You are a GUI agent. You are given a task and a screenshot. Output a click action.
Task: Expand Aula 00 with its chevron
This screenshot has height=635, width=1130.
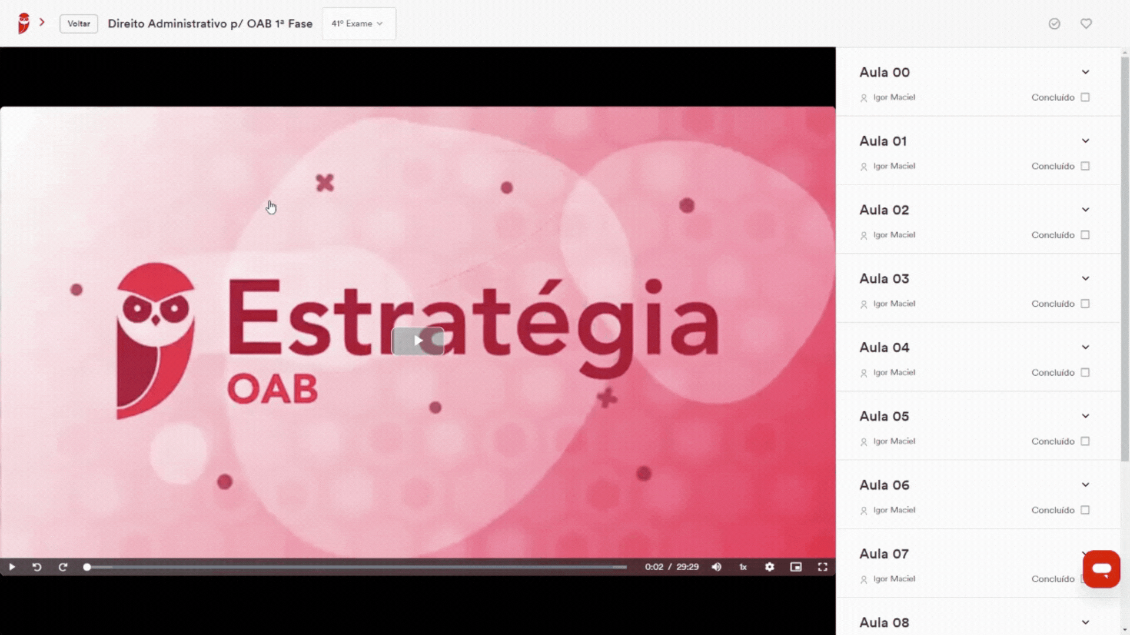click(x=1085, y=72)
